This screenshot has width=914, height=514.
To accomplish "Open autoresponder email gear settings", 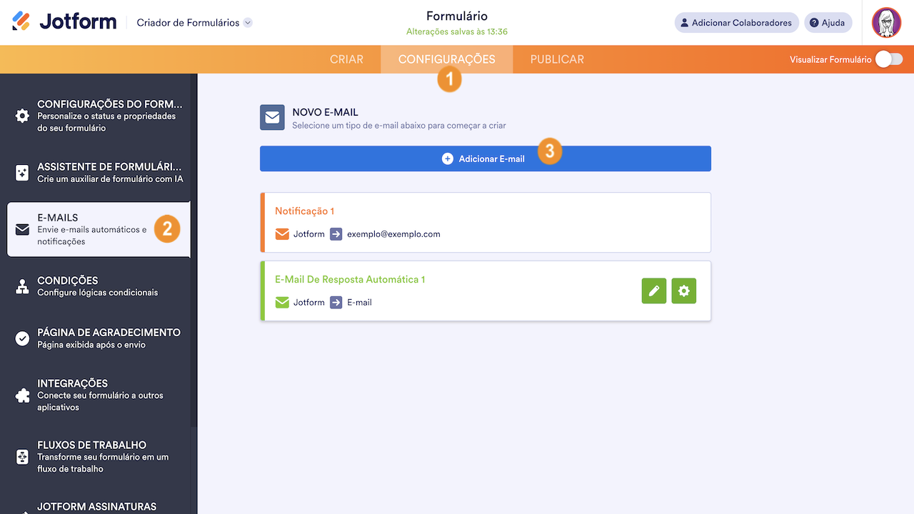I will pos(684,291).
